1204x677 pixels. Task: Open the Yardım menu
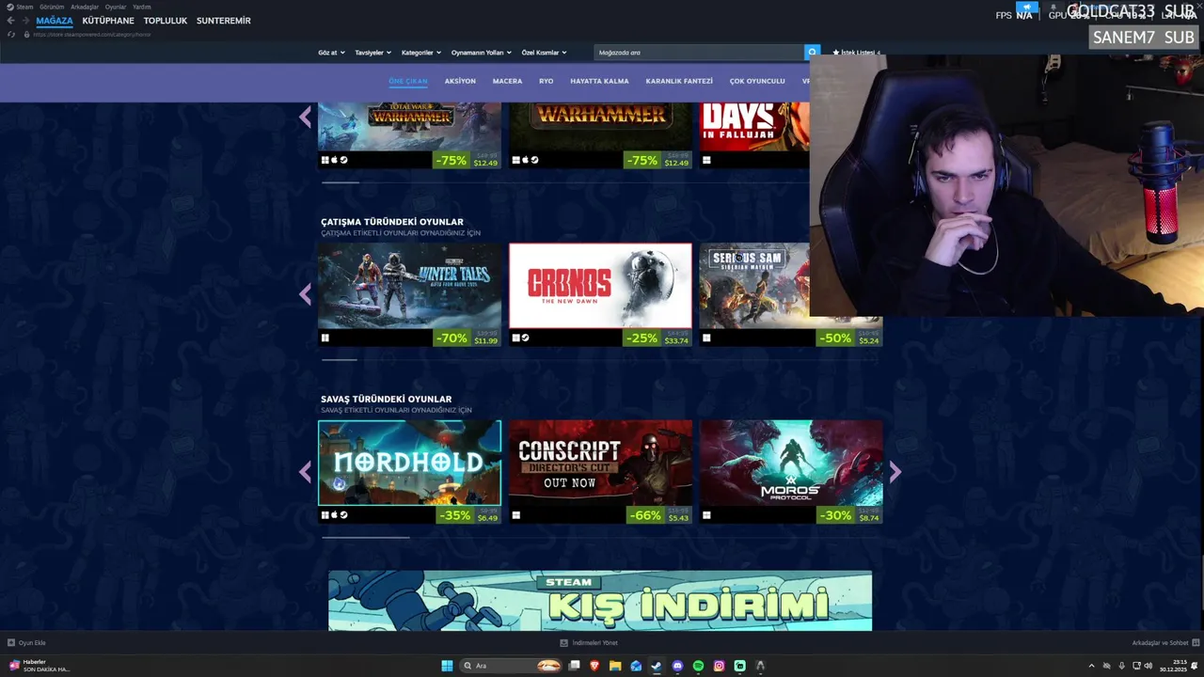coord(141,7)
